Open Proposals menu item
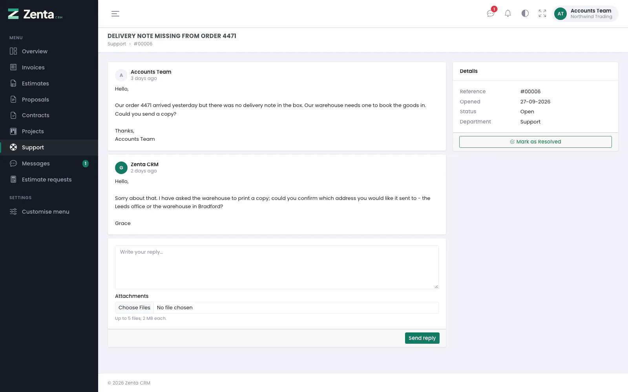This screenshot has height=392, width=628. [49, 100]
